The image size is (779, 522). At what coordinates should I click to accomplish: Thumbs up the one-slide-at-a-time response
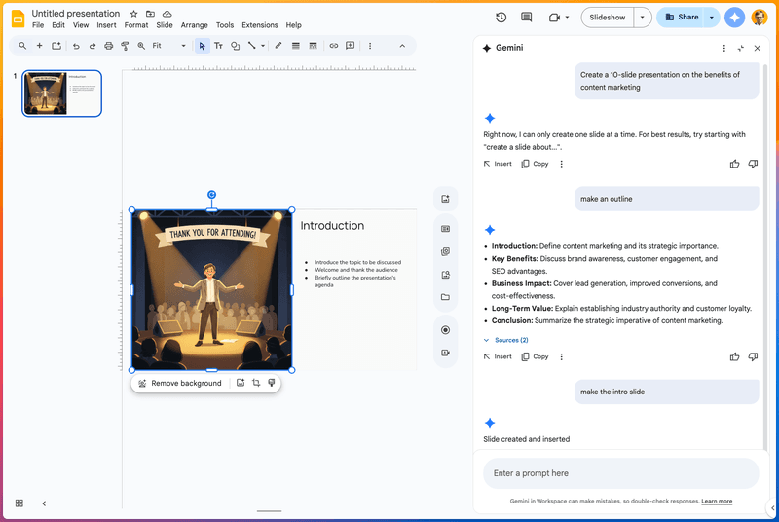pyautogui.click(x=735, y=164)
